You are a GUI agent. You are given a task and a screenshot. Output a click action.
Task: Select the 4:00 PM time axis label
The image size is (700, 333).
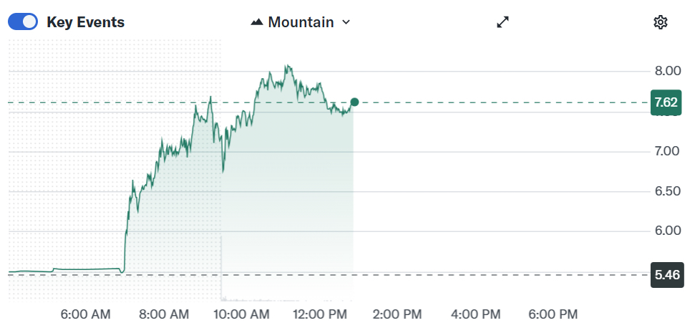point(477,314)
